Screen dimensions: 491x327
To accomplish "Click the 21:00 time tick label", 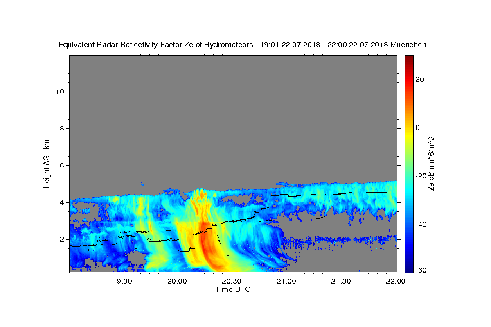I will 286,281.
